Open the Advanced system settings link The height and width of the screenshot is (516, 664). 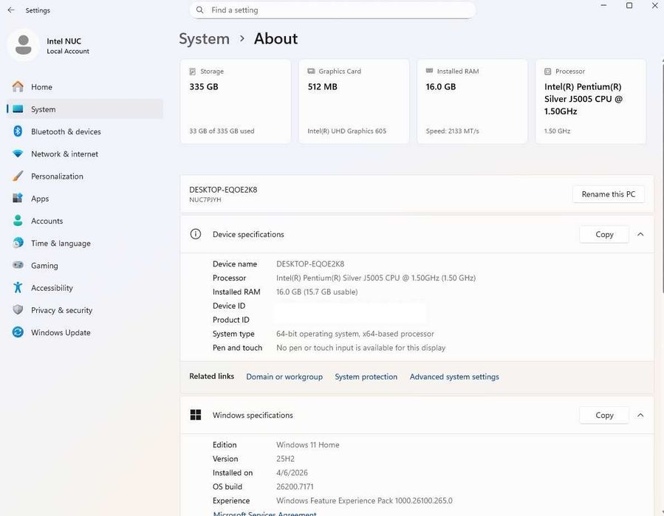tap(454, 376)
